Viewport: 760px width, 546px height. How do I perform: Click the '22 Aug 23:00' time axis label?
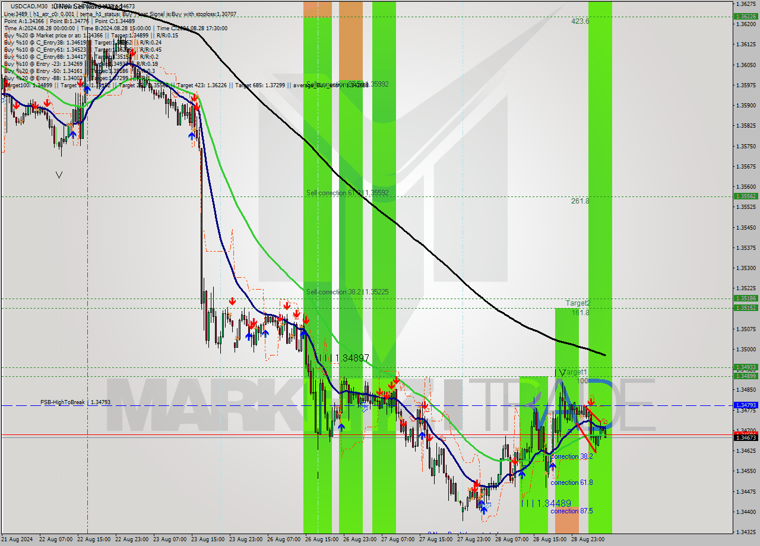pyautogui.click(x=132, y=539)
